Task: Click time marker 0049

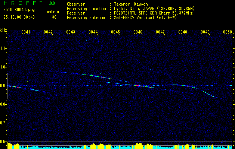Action: click(205, 32)
